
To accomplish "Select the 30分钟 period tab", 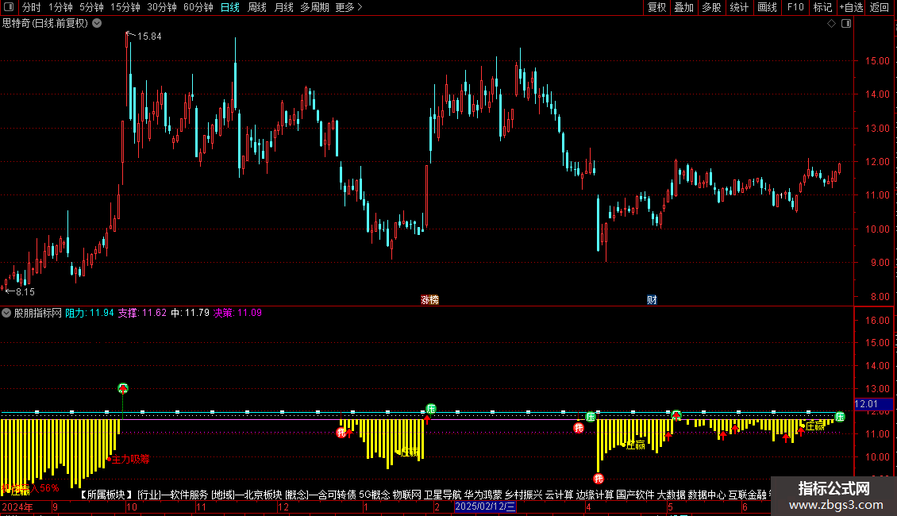I will [162, 7].
